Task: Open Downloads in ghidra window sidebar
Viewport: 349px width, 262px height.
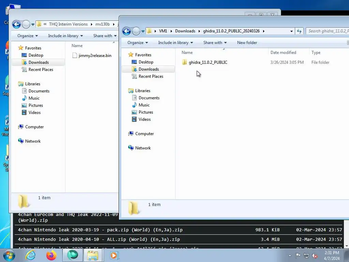Action: (149, 69)
